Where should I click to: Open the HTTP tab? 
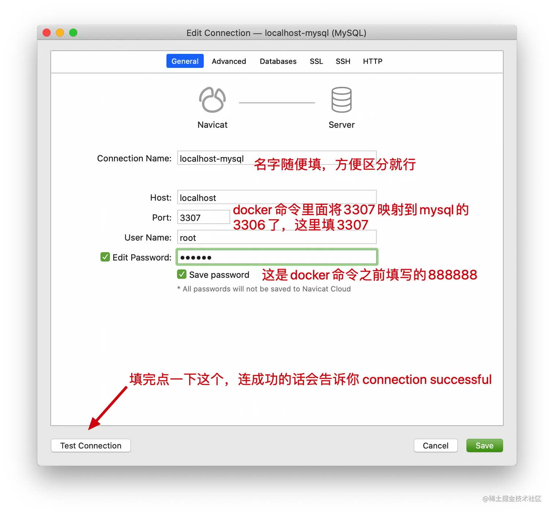coord(373,61)
